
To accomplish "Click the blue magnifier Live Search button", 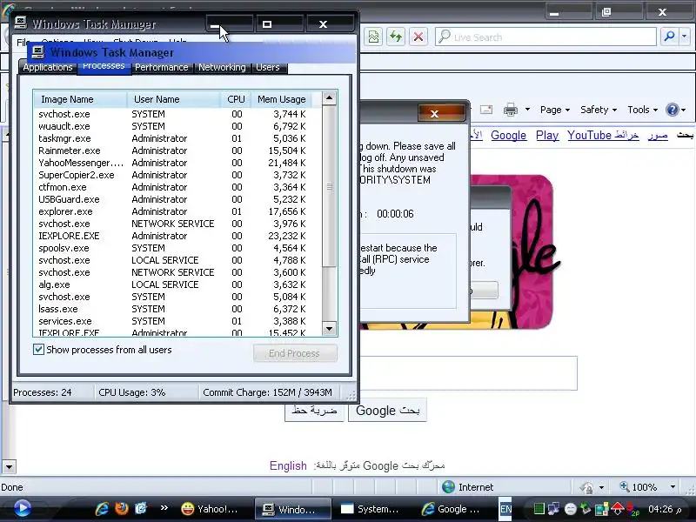I will pyautogui.click(x=669, y=37).
